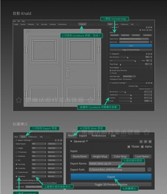Click the large blue Export button below metal_door_sp_nr
The width and height of the screenshot is (167, 194).
[111, 177]
